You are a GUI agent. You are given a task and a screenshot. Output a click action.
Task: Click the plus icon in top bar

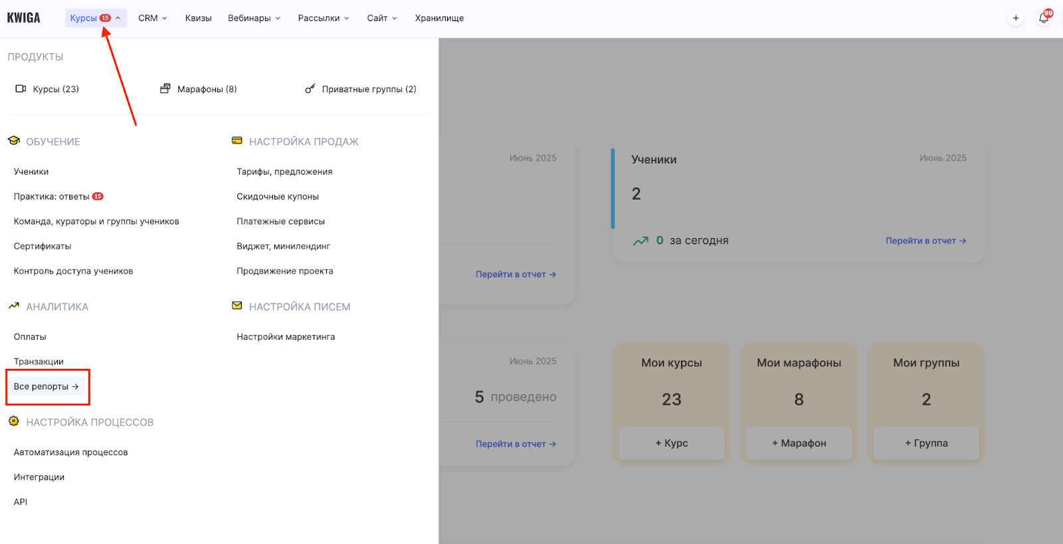pyautogui.click(x=1016, y=18)
